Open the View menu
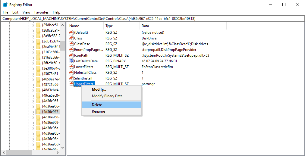The image size is (305, 156). (26, 12)
